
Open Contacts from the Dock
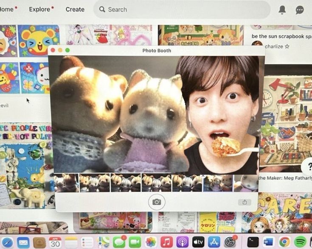tap(39, 243)
